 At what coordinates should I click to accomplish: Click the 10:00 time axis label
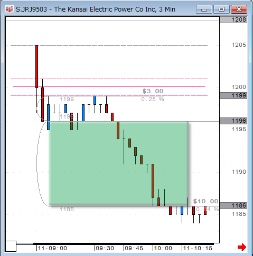(x=163, y=248)
